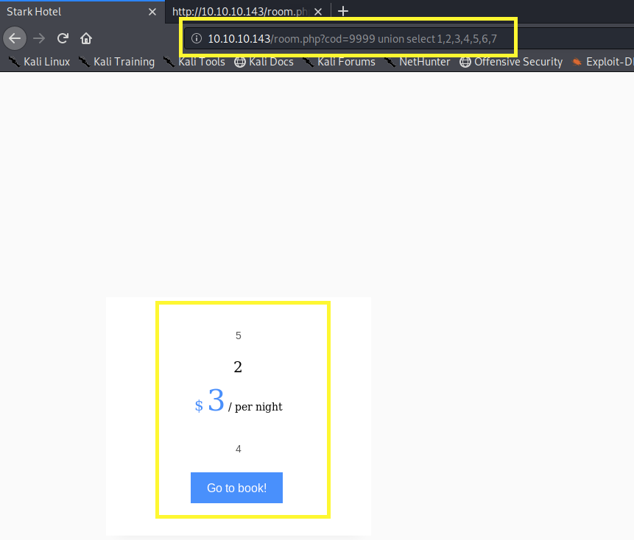Viewport: 634px width, 540px height.
Task: Launch the Offensive Security bookmark
Action: pyautogui.click(x=511, y=62)
